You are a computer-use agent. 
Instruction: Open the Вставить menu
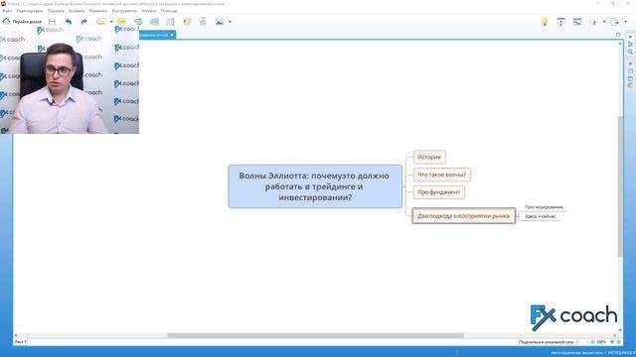[77, 11]
